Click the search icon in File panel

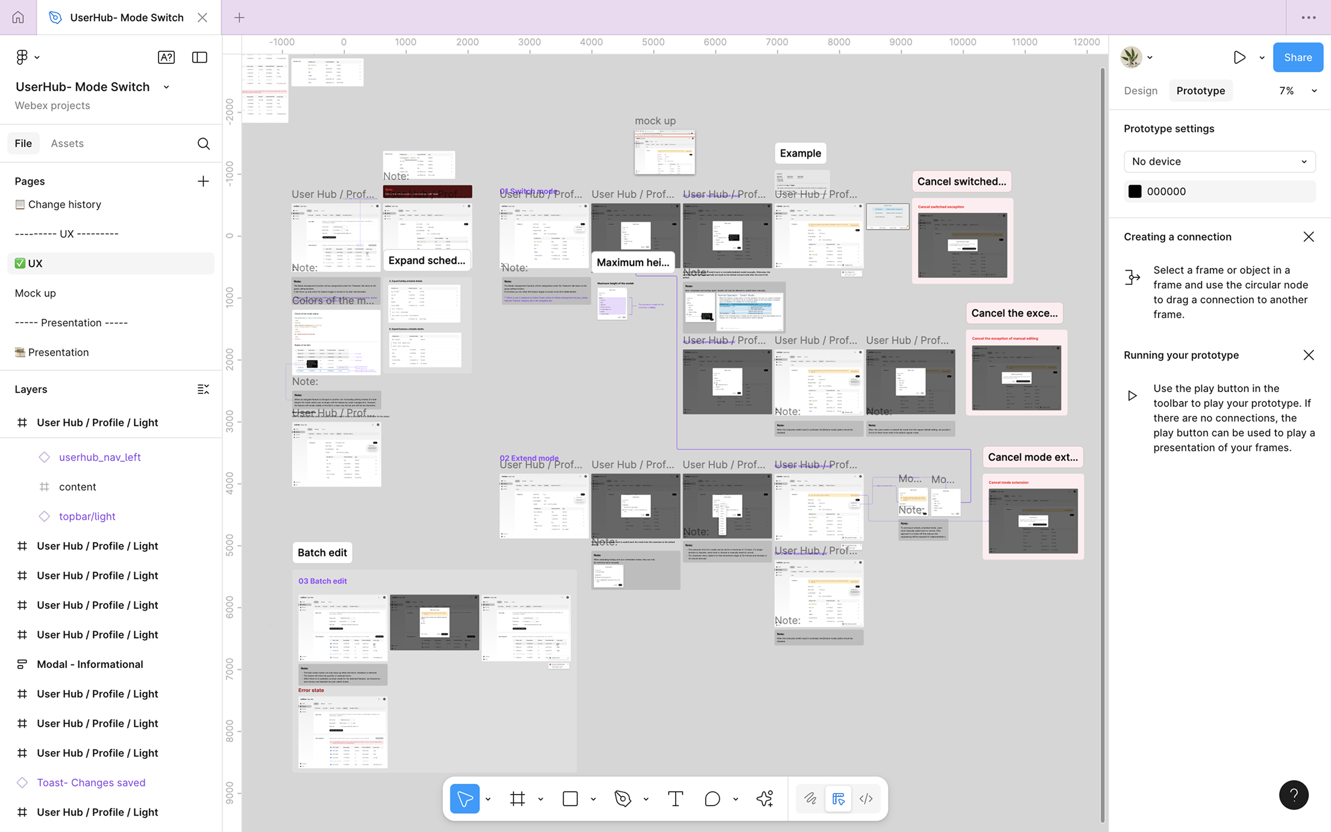tap(204, 143)
